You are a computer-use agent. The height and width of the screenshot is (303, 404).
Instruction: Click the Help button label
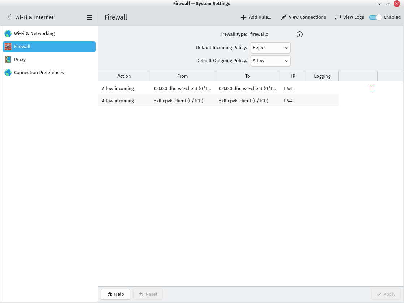coord(119,294)
